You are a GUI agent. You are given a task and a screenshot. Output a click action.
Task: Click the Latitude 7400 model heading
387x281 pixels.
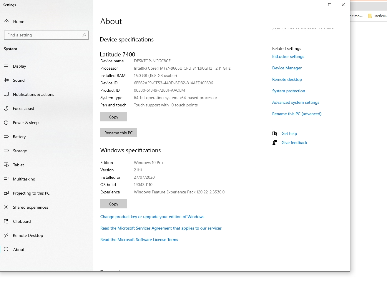(x=117, y=54)
